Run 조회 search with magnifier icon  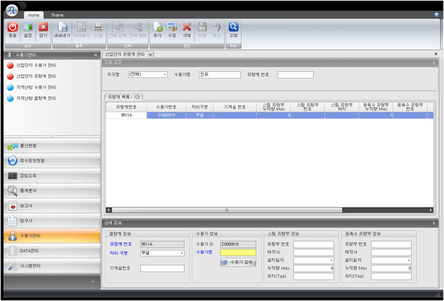pyautogui.click(x=234, y=28)
